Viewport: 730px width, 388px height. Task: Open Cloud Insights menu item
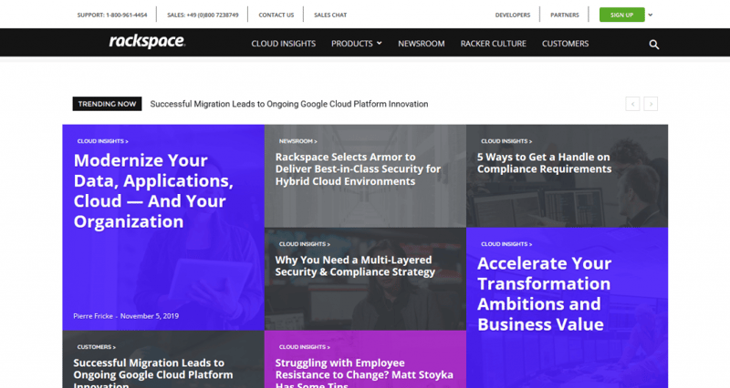point(284,44)
